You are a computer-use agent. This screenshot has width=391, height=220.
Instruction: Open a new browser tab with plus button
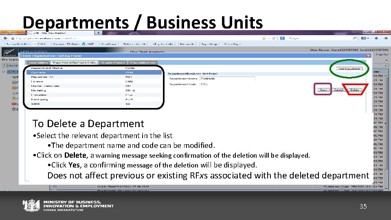tap(99, 33)
